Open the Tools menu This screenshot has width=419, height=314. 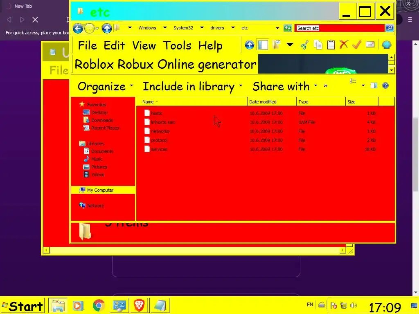pyautogui.click(x=177, y=45)
